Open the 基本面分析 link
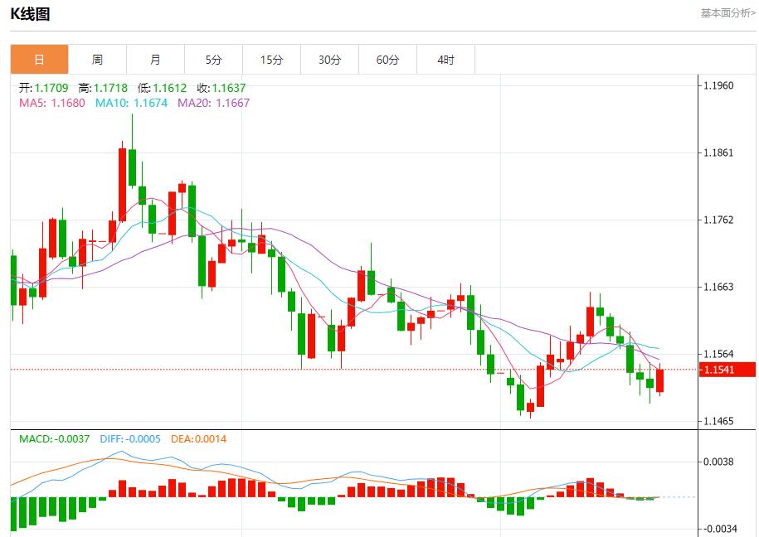 (x=727, y=13)
